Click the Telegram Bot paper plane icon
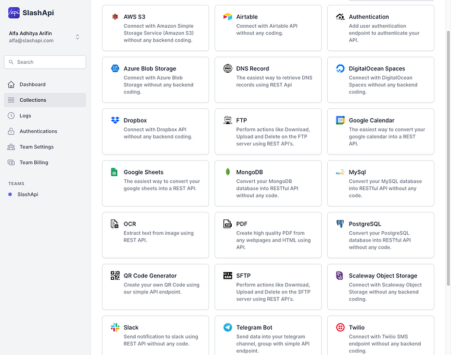Viewport: 451px width, 355px height. tap(228, 327)
